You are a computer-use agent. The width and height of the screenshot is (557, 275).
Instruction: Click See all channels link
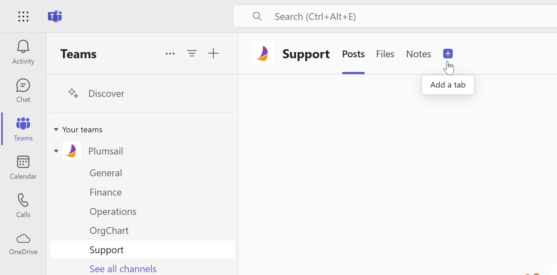[x=123, y=269]
